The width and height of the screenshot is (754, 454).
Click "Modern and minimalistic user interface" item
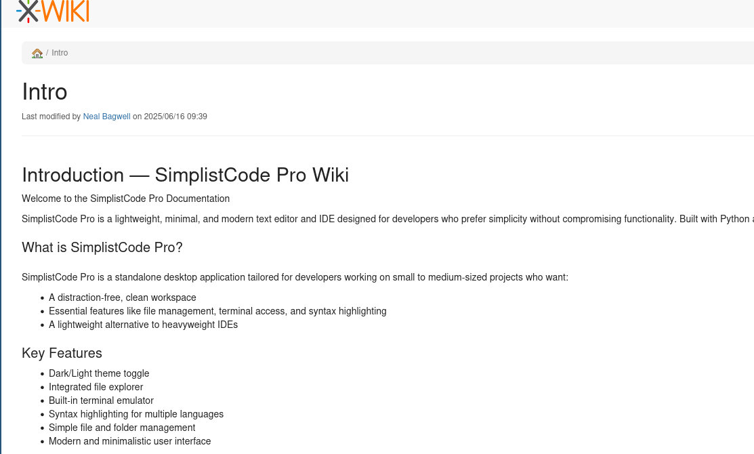(x=129, y=441)
